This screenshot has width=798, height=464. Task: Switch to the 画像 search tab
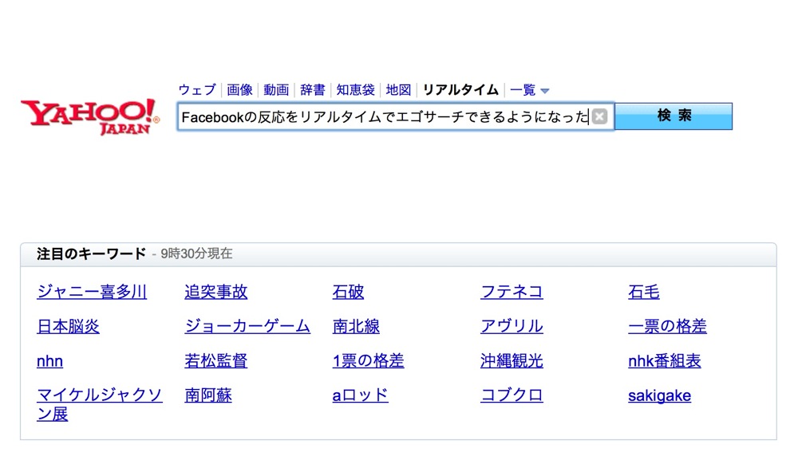tap(239, 90)
